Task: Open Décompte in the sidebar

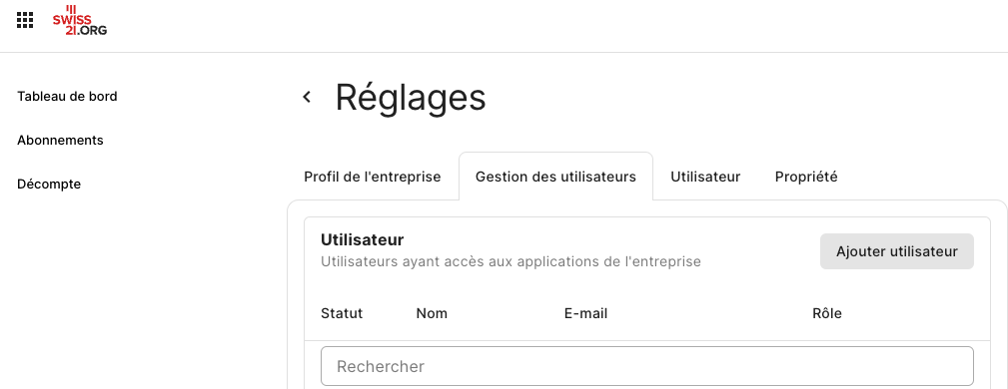Action: tap(49, 185)
